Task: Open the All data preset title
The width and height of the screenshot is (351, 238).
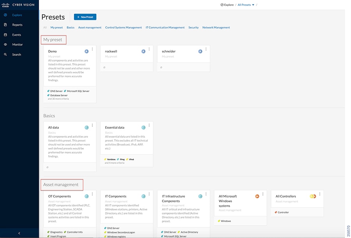Action: [53, 128]
